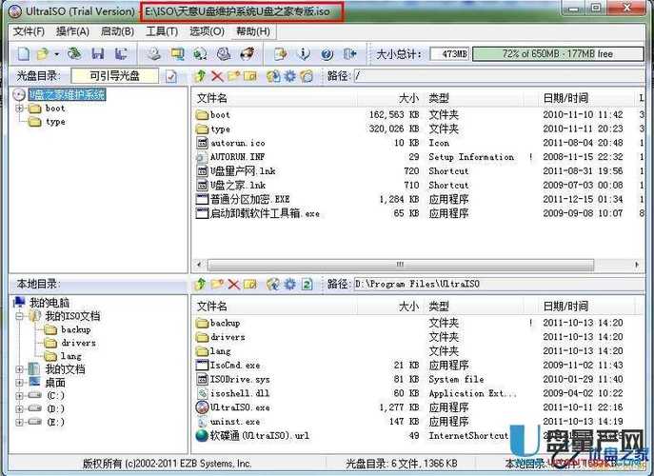Click the Convert image monitor icon
The width and height of the screenshot is (654, 476).
pos(178,54)
